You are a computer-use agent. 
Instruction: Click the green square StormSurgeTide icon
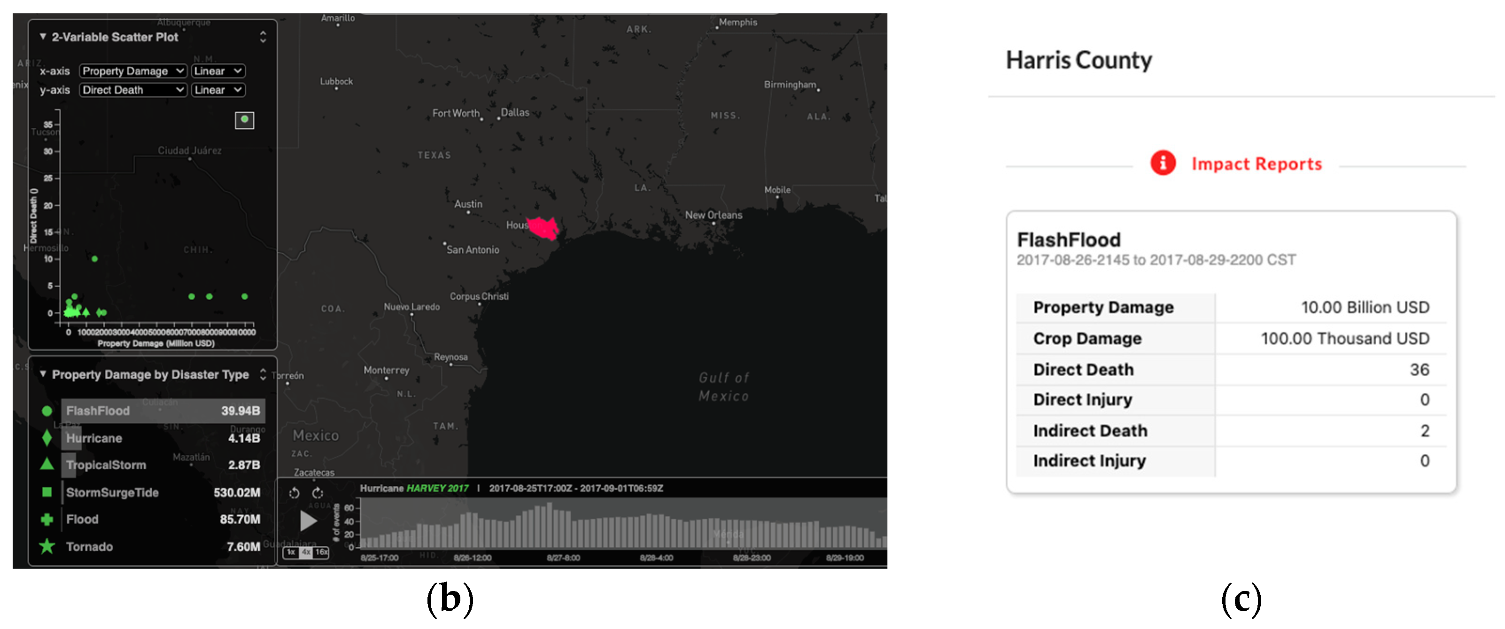[47, 492]
